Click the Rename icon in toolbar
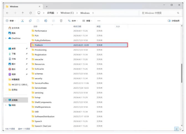 46,21
